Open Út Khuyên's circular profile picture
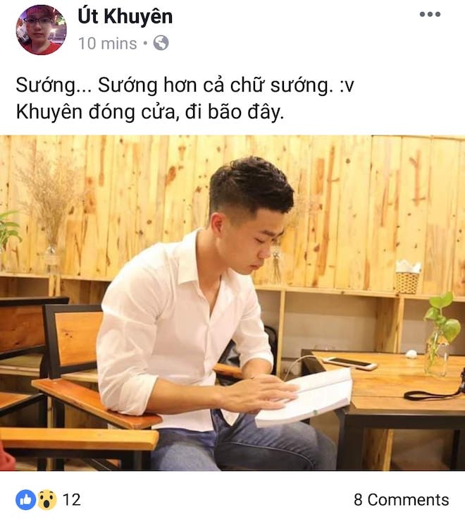Viewport: 465px width, 524px height. point(42,30)
